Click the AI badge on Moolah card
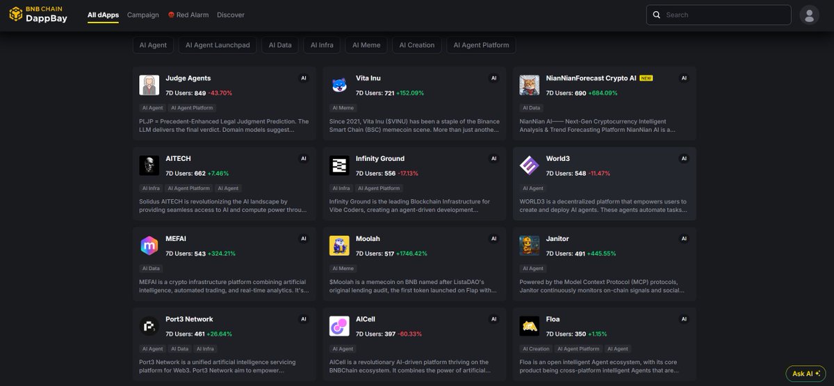Viewport: 834px width, 386px height. (x=494, y=240)
